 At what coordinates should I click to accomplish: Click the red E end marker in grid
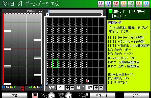87,81
